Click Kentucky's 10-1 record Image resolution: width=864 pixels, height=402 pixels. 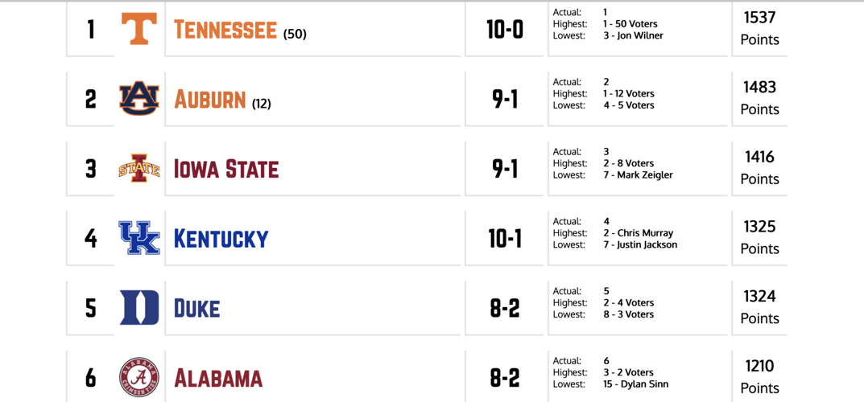coord(505,239)
